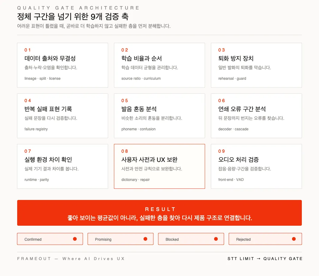The width and height of the screenshot is (319, 276).
Task: Select the Blocked status chip
Action: point(191,239)
